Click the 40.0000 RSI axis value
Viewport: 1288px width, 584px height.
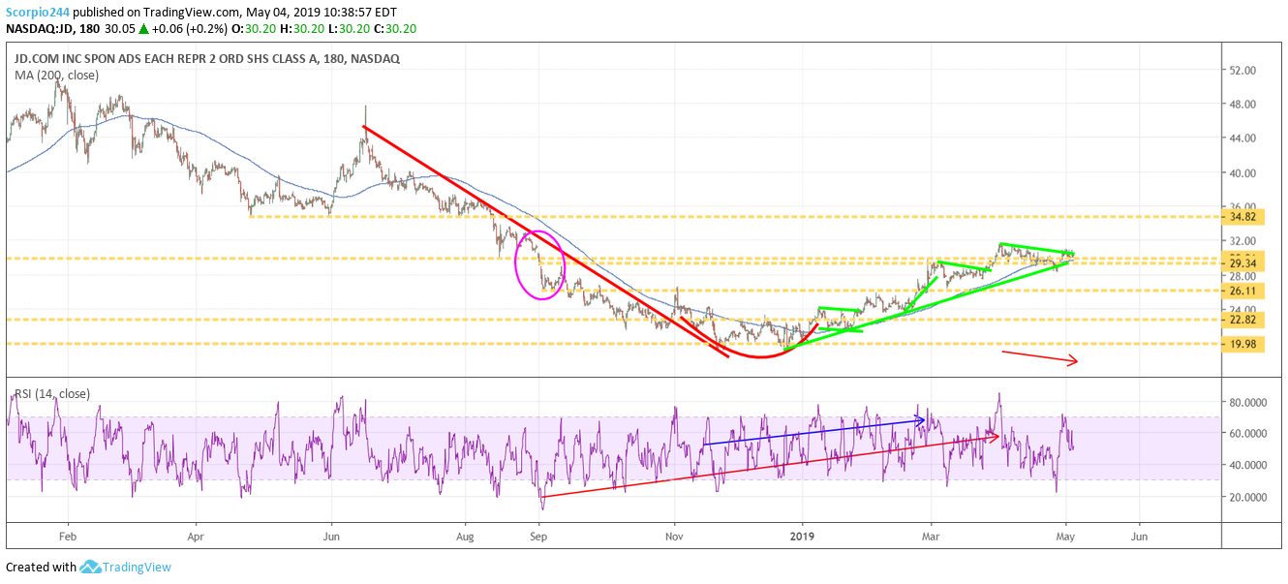tap(1250, 465)
